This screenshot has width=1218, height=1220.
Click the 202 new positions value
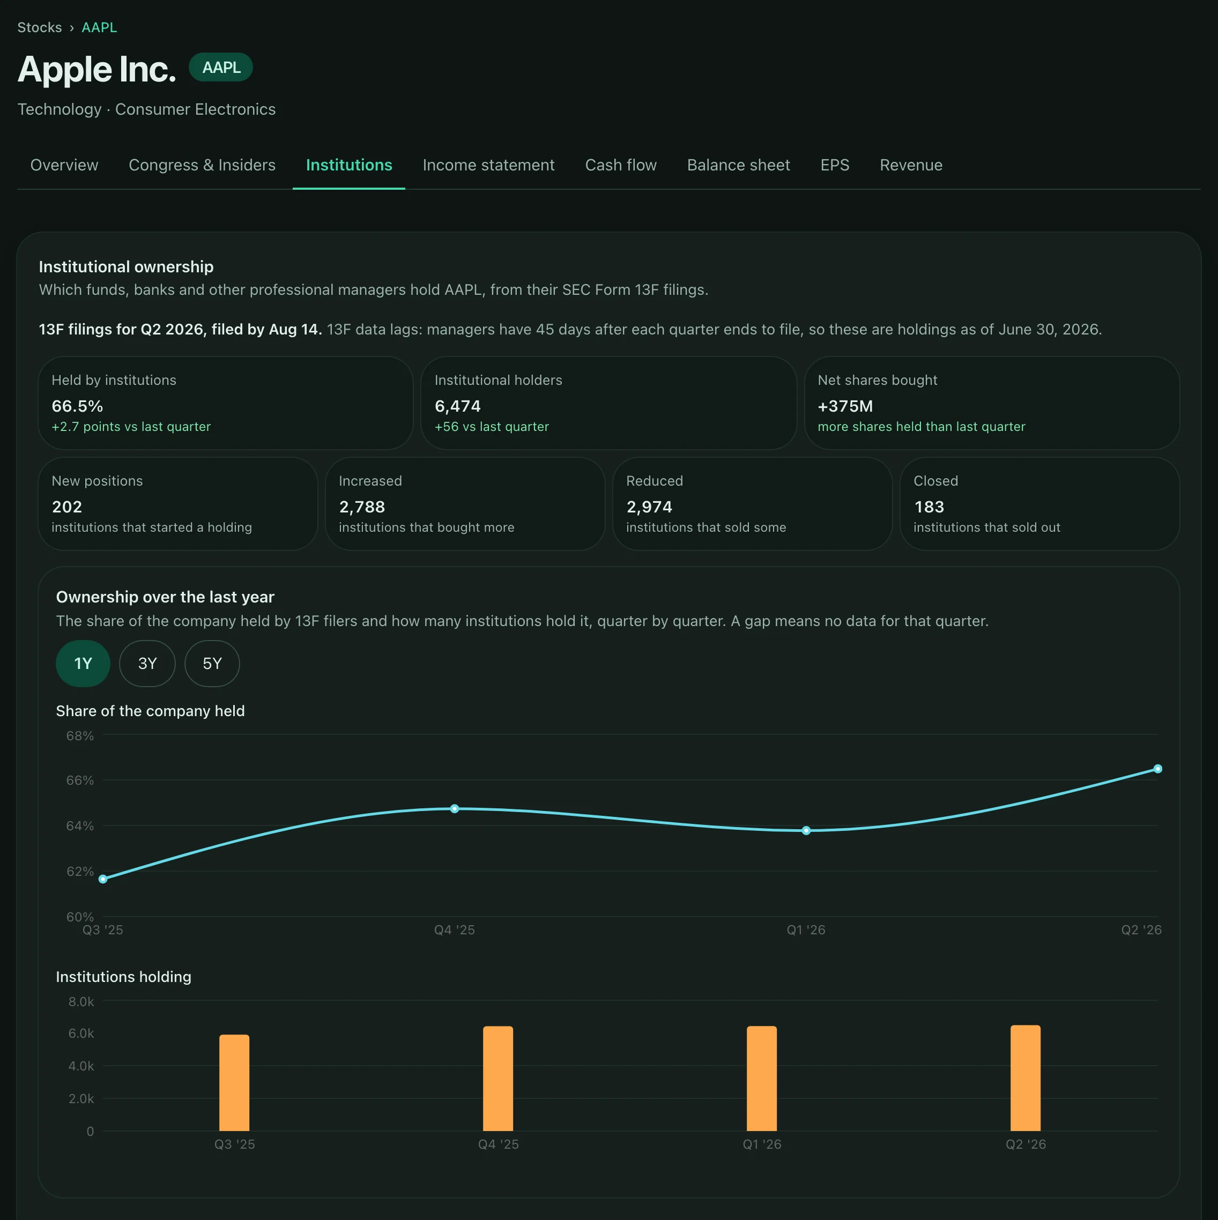click(x=67, y=507)
